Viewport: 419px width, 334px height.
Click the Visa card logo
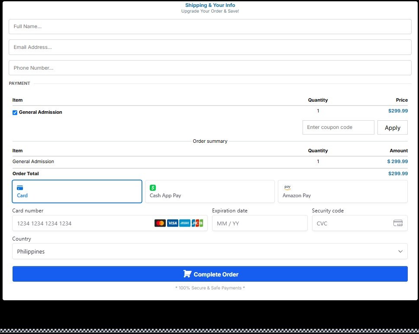tap(173, 223)
